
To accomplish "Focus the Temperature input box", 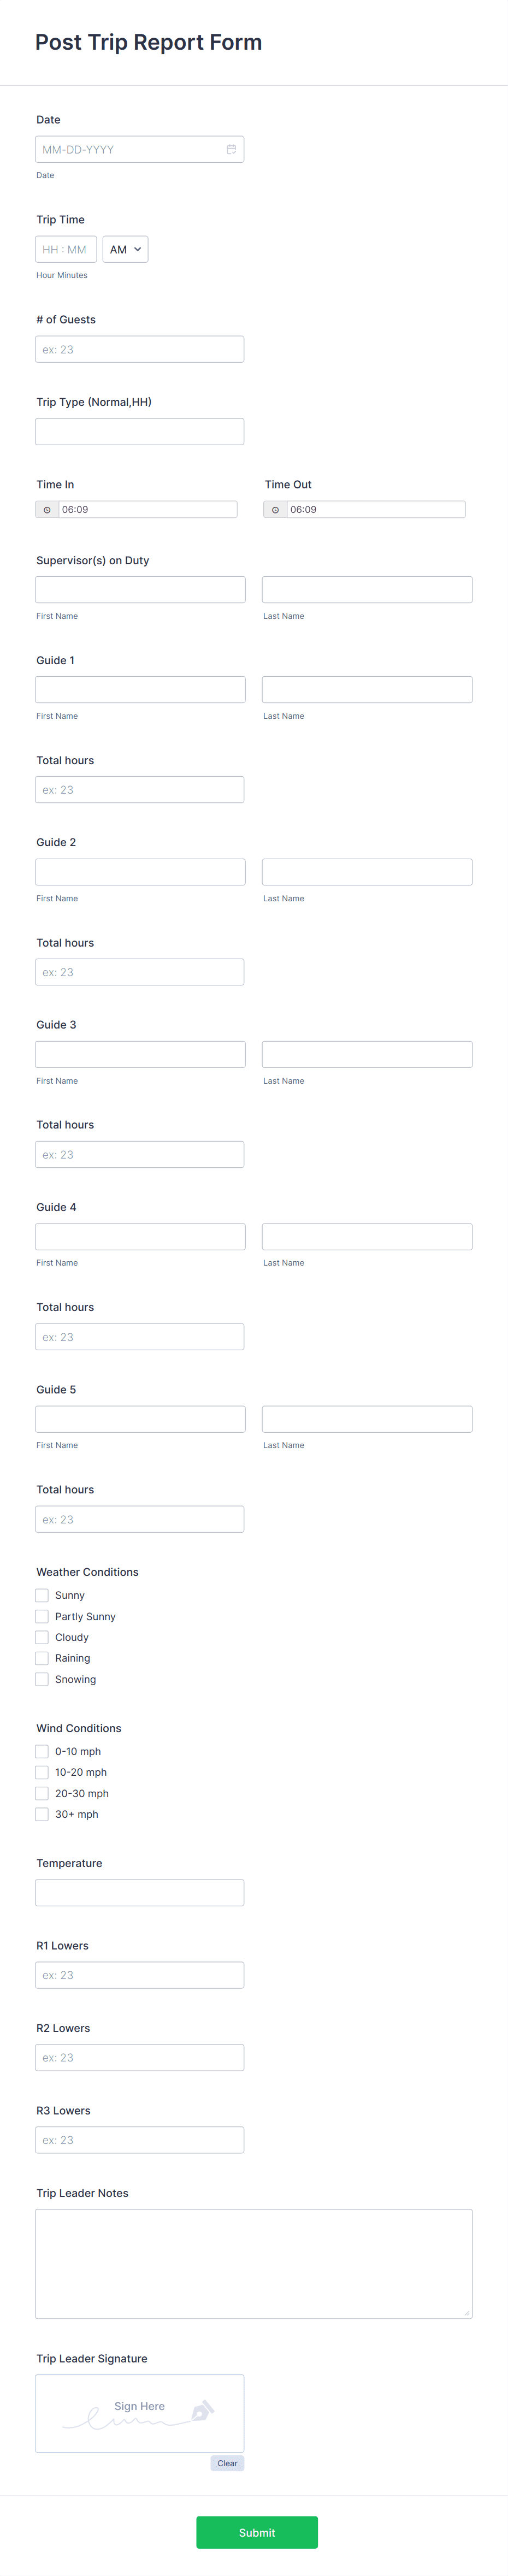I will coord(140,1892).
